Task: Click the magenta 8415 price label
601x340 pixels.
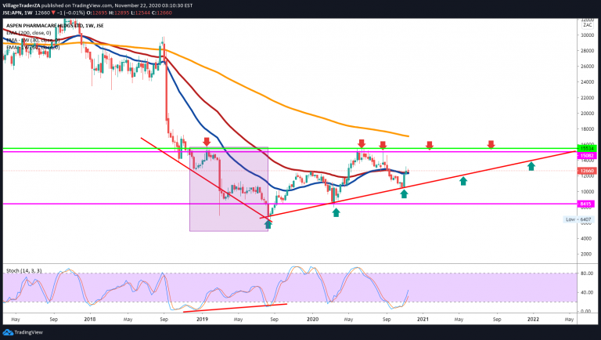Action: click(x=587, y=204)
